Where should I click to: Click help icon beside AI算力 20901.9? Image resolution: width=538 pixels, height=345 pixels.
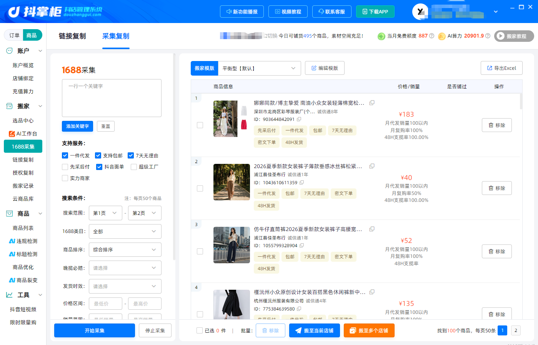[x=488, y=36]
